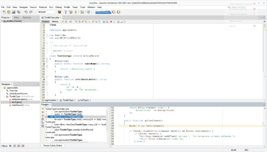Open the Refactor menu
Screen dimensions: 267x152
[x=43, y=7]
